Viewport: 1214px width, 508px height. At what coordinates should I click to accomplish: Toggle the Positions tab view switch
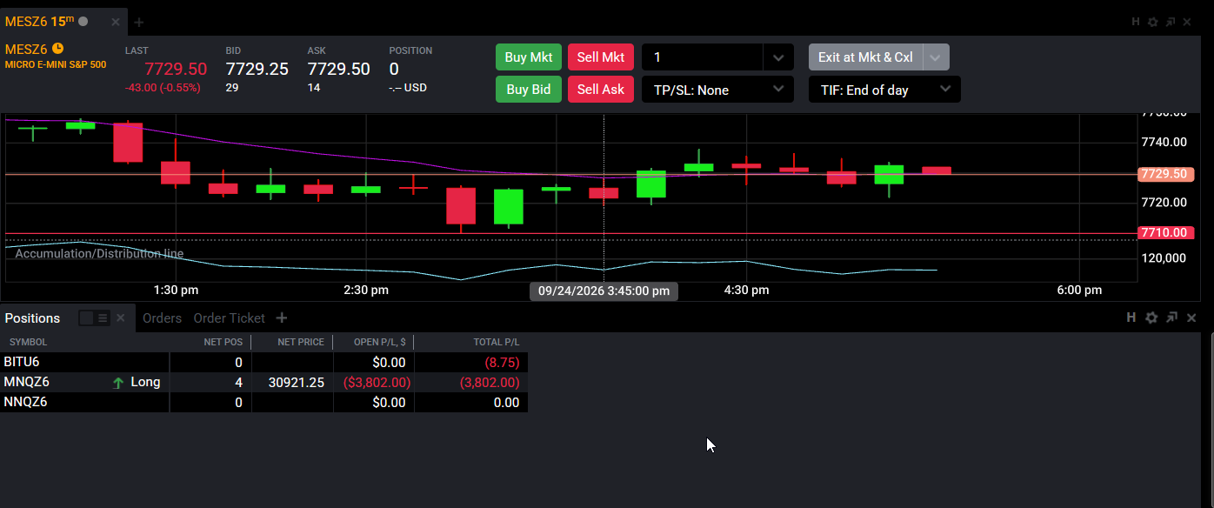point(94,317)
